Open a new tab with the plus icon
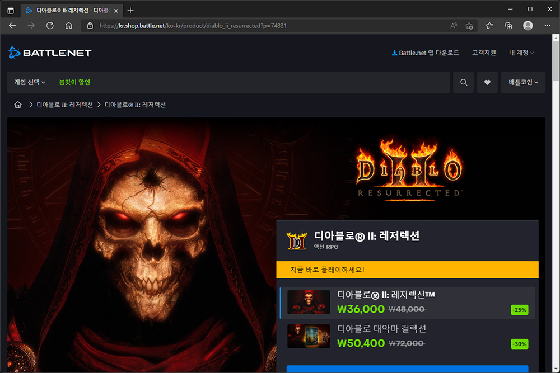The height and width of the screenshot is (373, 560). [130, 11]
